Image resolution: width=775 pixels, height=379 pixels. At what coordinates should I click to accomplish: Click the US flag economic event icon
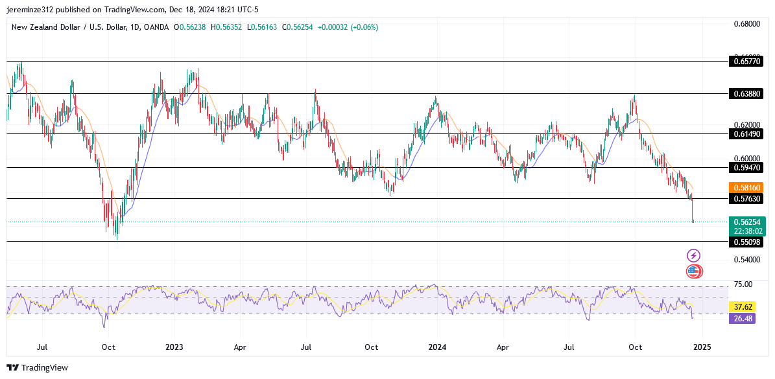click(x=693, y=271)
